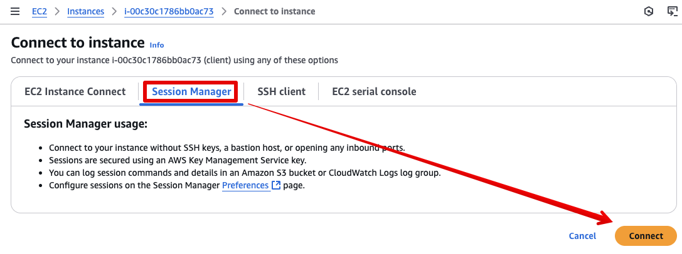The width and height of the screenshot is (682, 254).
Task: Open instance i-00c30c1786bb0ac73 breadcrumb link
Action: pyautogui.click(x=169, y=11)
